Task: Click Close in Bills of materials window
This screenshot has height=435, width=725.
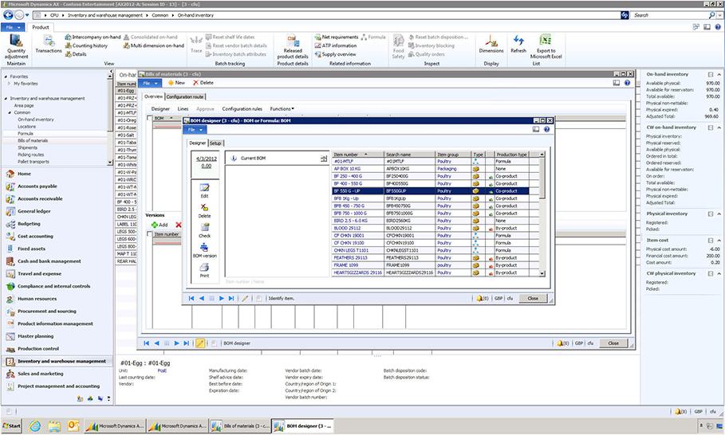Action: coord(613,343)
